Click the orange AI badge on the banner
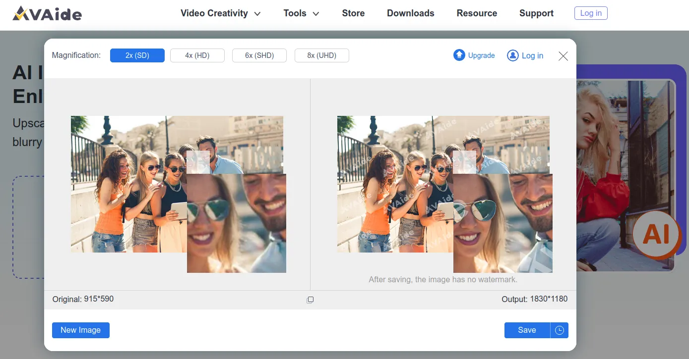Viewport: 689px width, 359px height. point(656,233)
